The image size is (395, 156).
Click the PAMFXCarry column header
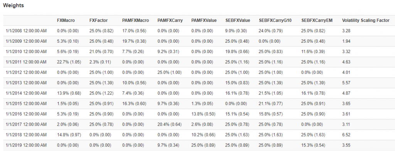[170, 21]
